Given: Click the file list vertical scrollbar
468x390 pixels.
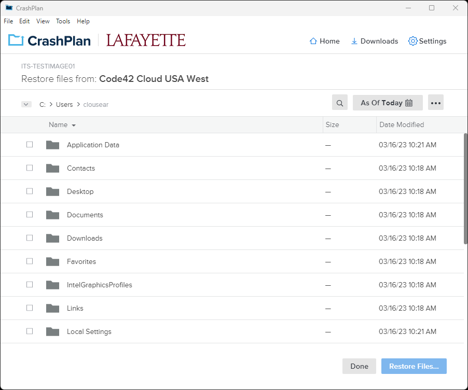Looking at the screenshot, I should tap(465, 189).
